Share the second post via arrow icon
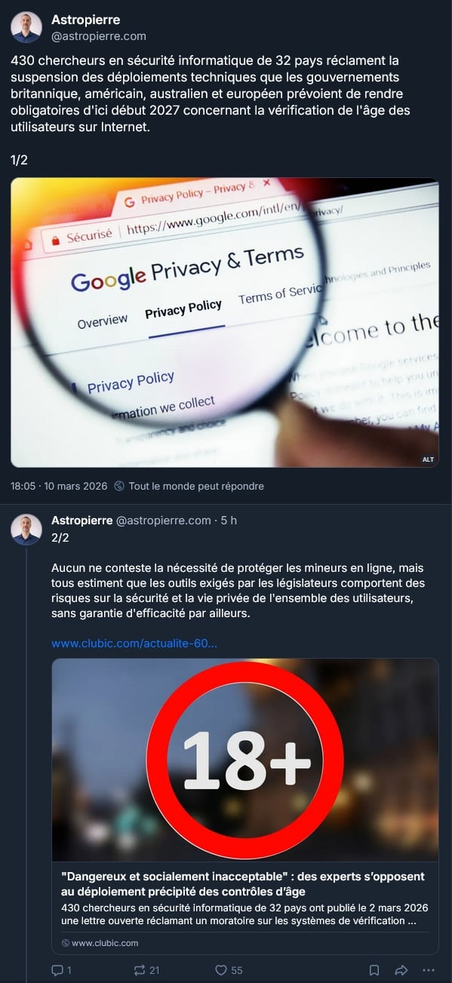Viewport: 452px width, 983px height. (x=401, y=970)
